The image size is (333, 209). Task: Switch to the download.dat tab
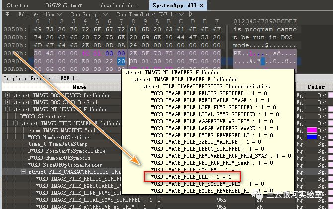pos(118,5)
